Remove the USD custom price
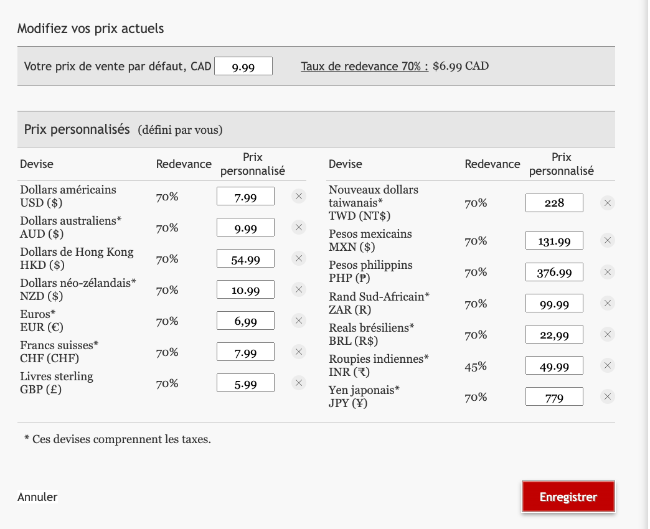 click(x=298, y=196)
